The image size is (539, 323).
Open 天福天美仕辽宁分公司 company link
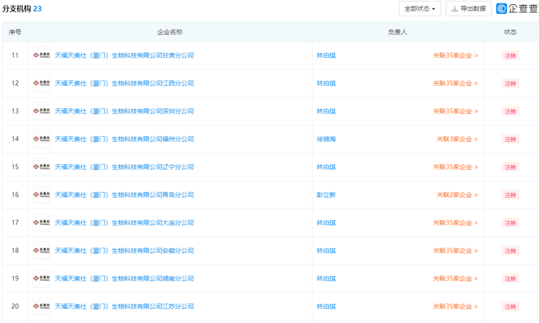pyautogui.click(x=124, y=167)
